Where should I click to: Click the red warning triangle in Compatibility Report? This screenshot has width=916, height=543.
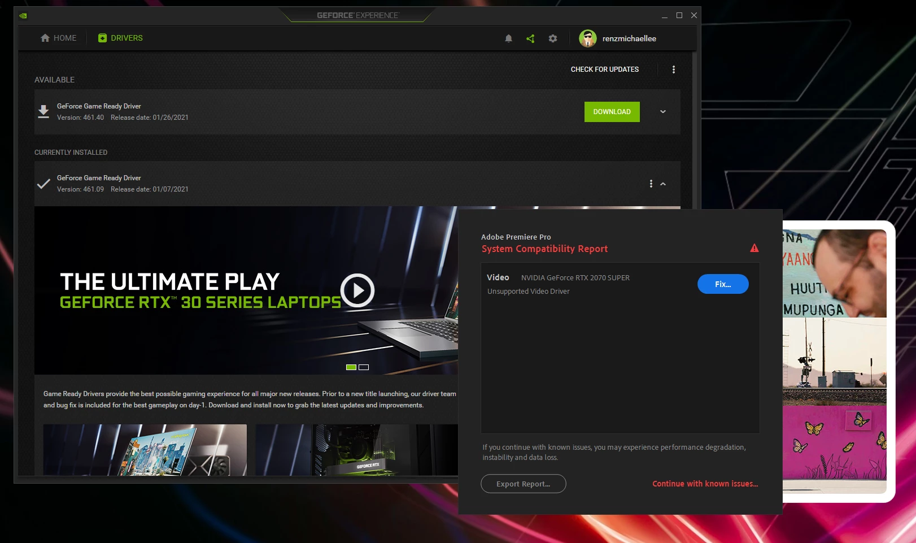754,248
